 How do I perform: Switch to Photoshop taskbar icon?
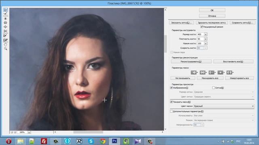(115, 141)
